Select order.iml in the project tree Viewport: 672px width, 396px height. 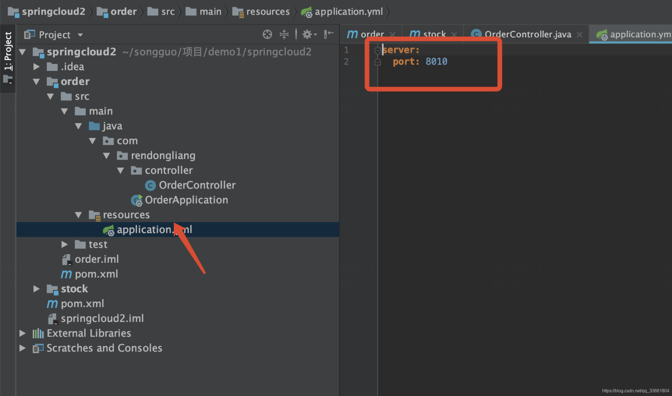pos(97,259)
